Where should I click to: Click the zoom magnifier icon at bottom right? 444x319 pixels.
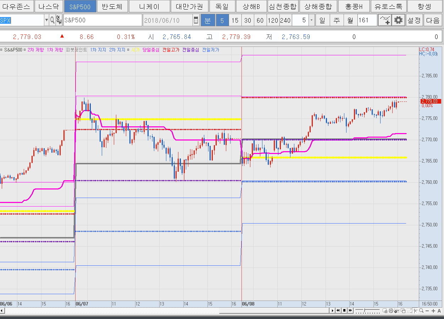pyautogui.click(x=421, y=310)
